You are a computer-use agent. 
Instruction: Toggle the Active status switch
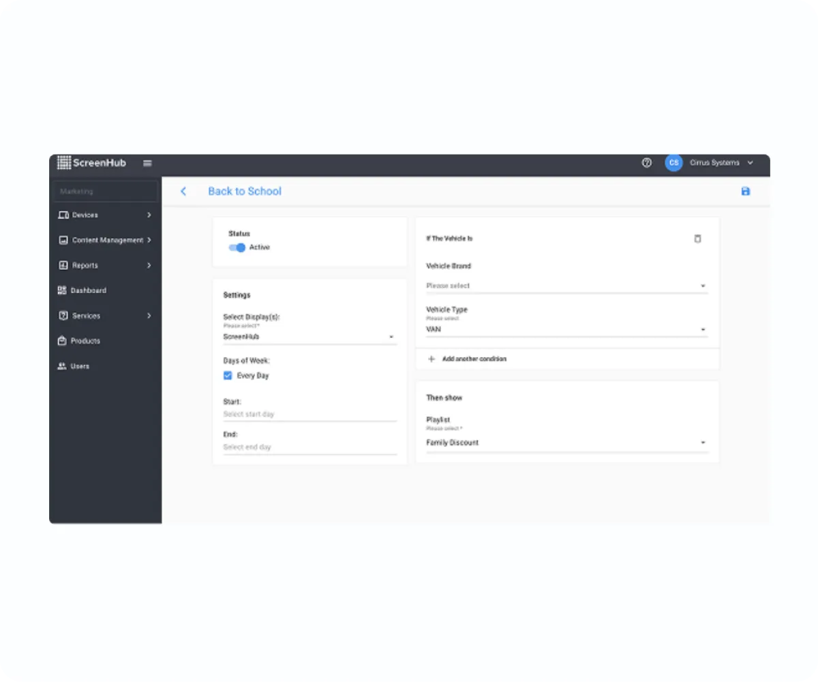point(237,247)
